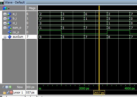This screenshot has width=137, height=97.
Task: Click auxSum waveform segment with value 8
Action: (118, 37)
